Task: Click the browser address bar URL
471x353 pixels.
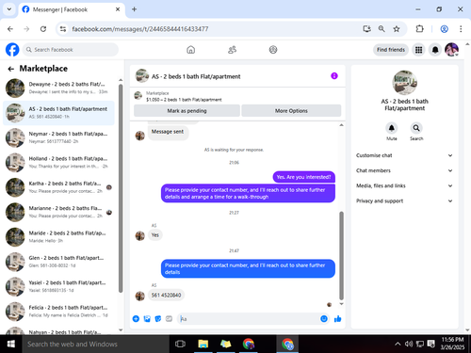Action: pyautogui.click(x=140, y=29)
